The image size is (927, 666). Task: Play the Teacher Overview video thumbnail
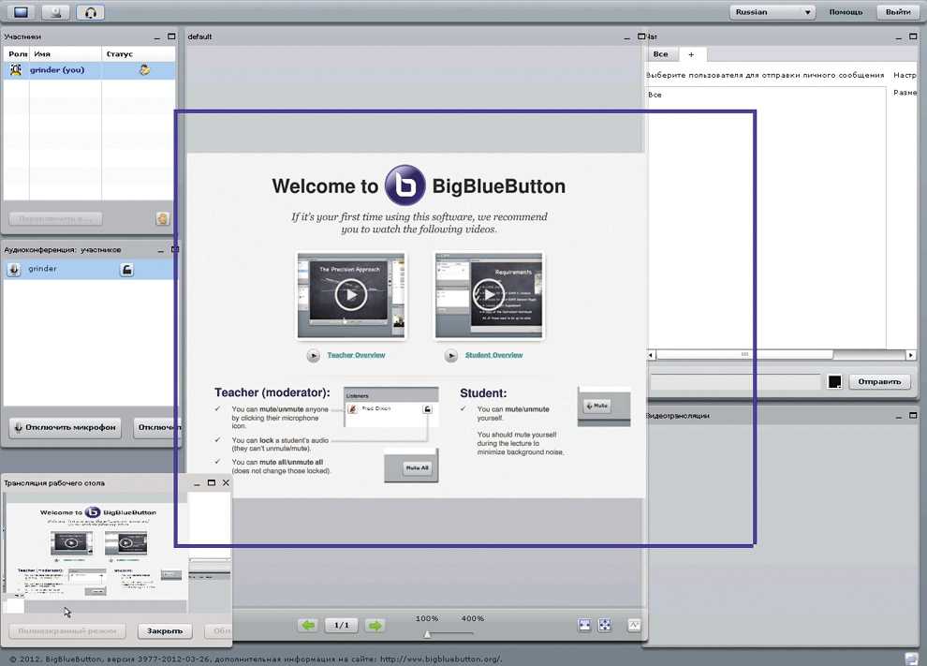point(351,294)
